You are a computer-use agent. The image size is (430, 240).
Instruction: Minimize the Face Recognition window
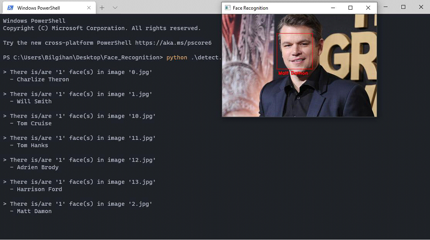pos(333,8)
